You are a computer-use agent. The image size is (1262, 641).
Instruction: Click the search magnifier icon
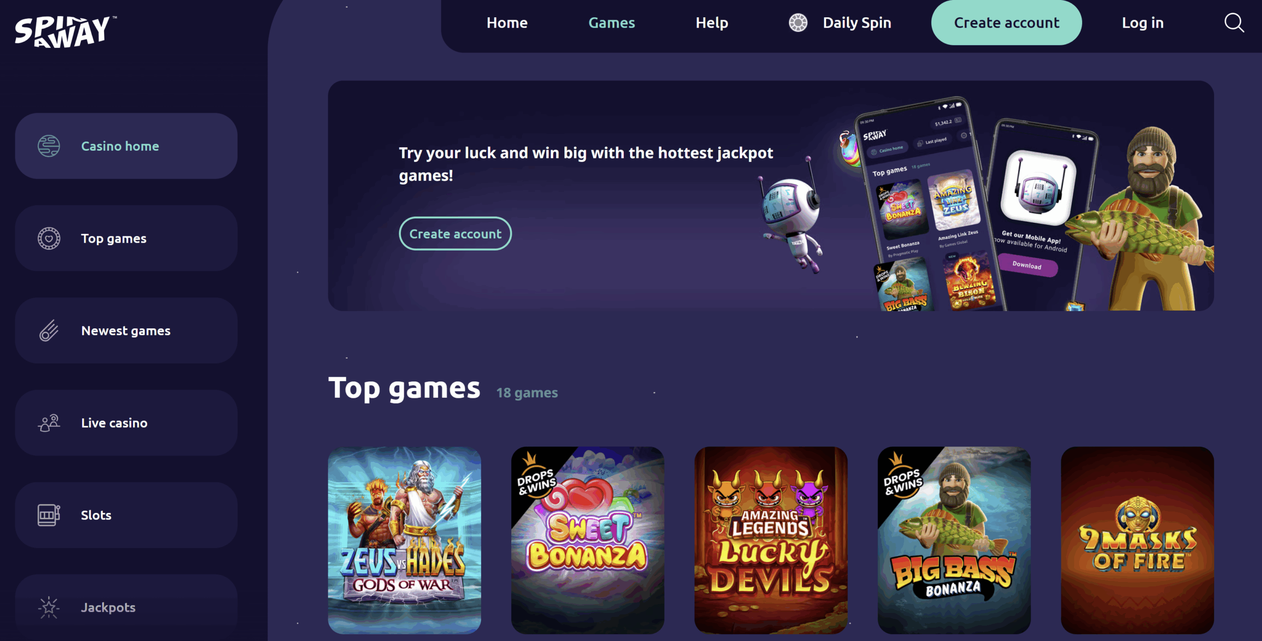(1234, 23)
